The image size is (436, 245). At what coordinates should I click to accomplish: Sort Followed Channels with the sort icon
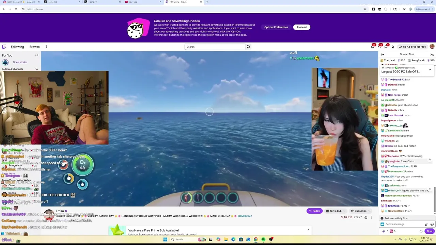click(x=36, y=69)
